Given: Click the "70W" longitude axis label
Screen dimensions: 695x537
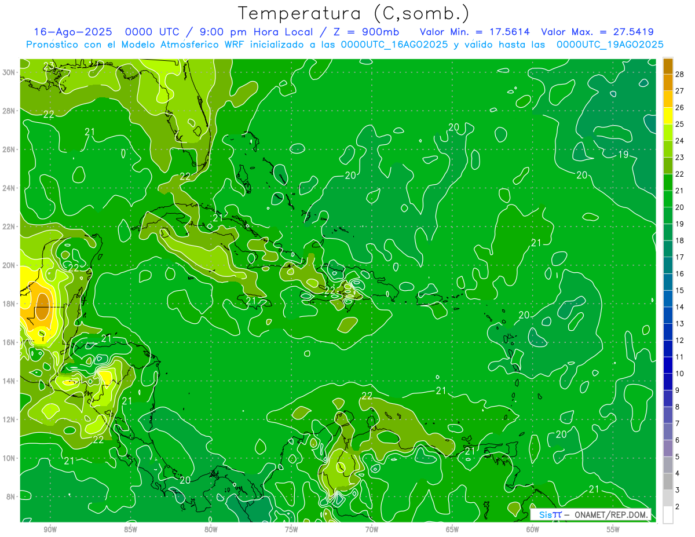Looking at the screenshot, I should tap(372, 529).
